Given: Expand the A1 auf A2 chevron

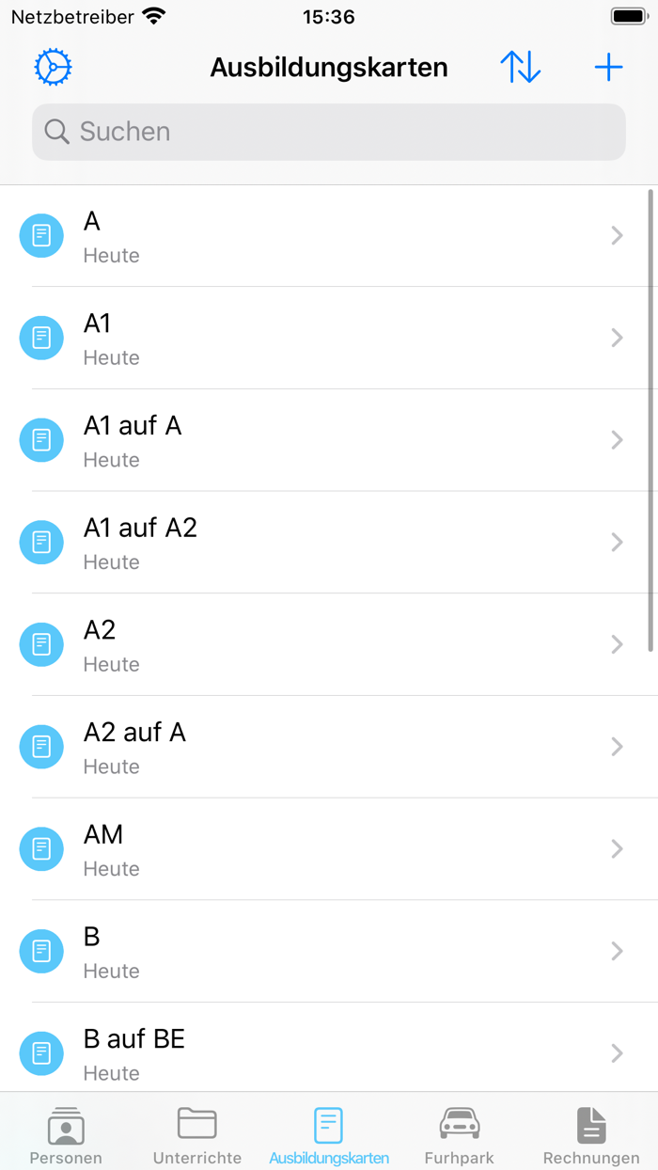Looking at the screenshot, I should tap(617, 543).
